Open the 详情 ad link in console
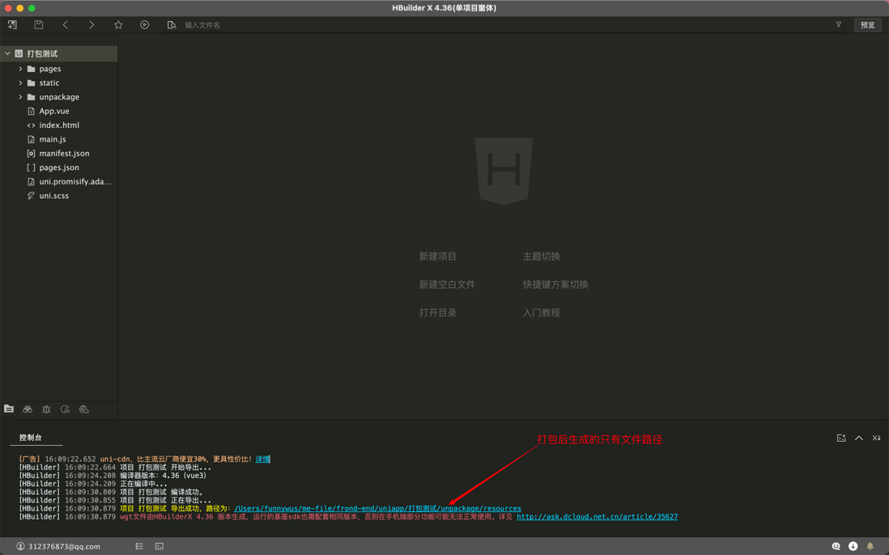This screenshot has height=555, width=889. 262,460
